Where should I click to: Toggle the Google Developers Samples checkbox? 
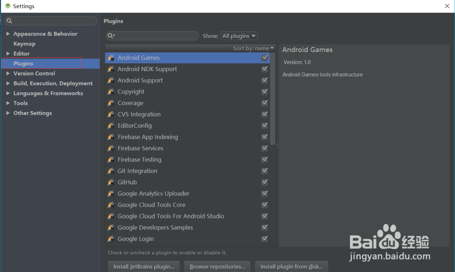click(x=265, y=227)
